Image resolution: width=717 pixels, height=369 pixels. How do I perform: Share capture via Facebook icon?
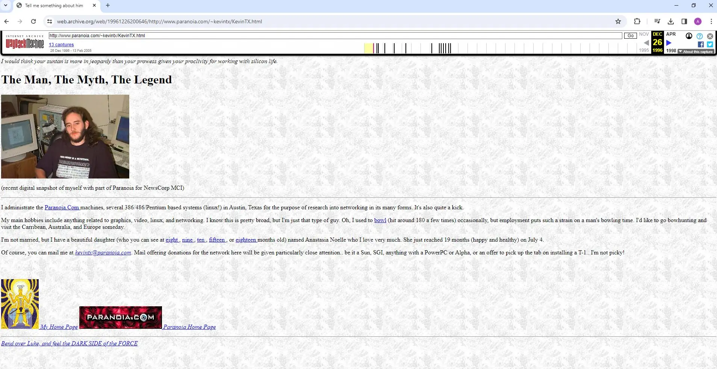(x=701, y=44)
